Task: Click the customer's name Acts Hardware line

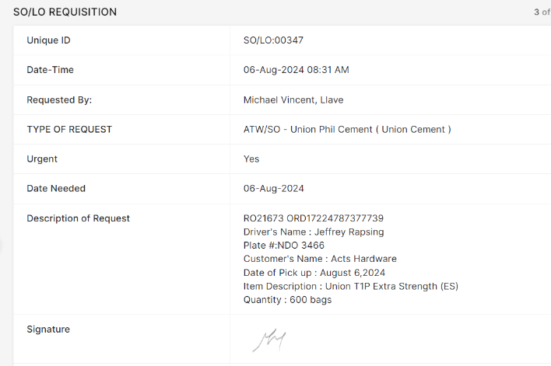Action: pos(320,259)
